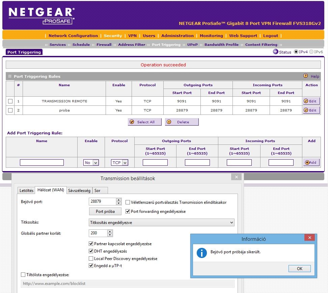This screenshot has width=328, height=293.
Task: Click Bejövő port number field
Action: click(103, 201)
